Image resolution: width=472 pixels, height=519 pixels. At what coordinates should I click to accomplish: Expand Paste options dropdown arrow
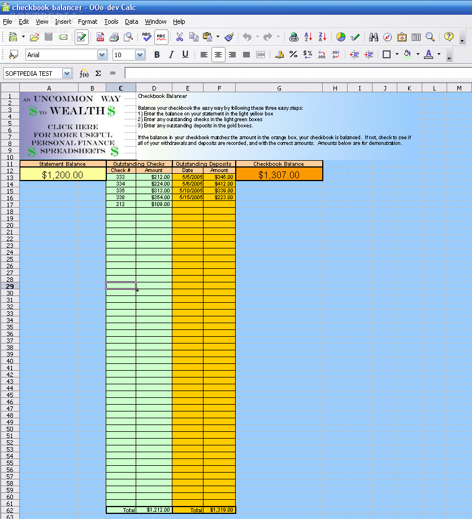click(x=218, y=37)
